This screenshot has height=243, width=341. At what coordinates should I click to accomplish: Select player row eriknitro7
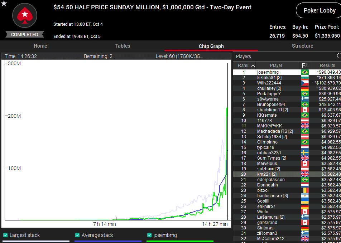(287, 206)
